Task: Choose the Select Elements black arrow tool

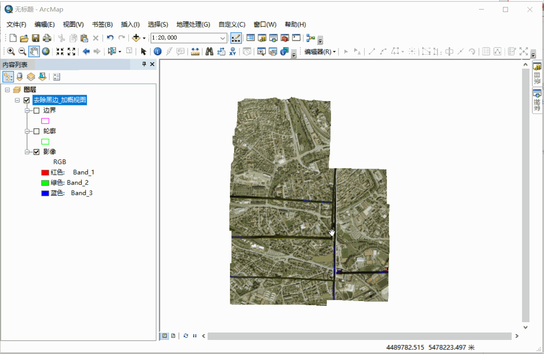Action: [144, 51]
